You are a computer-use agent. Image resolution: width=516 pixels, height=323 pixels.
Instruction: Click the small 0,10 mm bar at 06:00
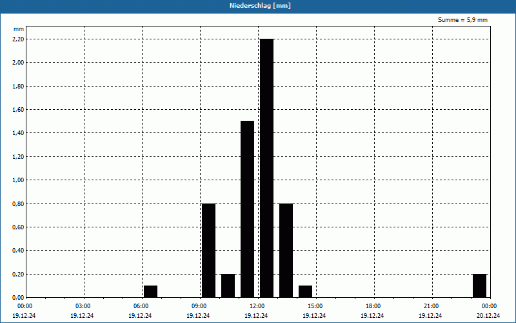150,292
